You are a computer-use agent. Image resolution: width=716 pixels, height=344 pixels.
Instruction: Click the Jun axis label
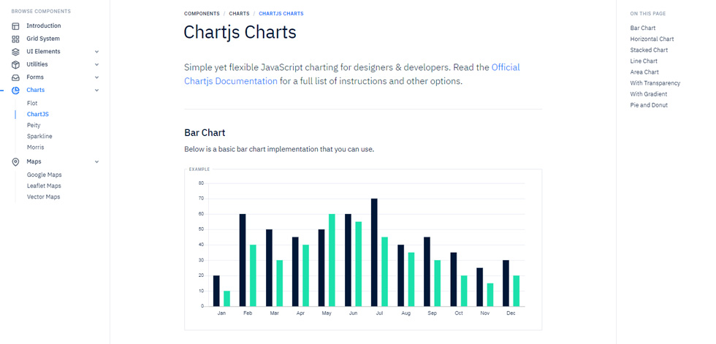353,313
